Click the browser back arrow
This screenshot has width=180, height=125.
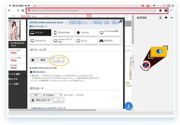(9, 11)
